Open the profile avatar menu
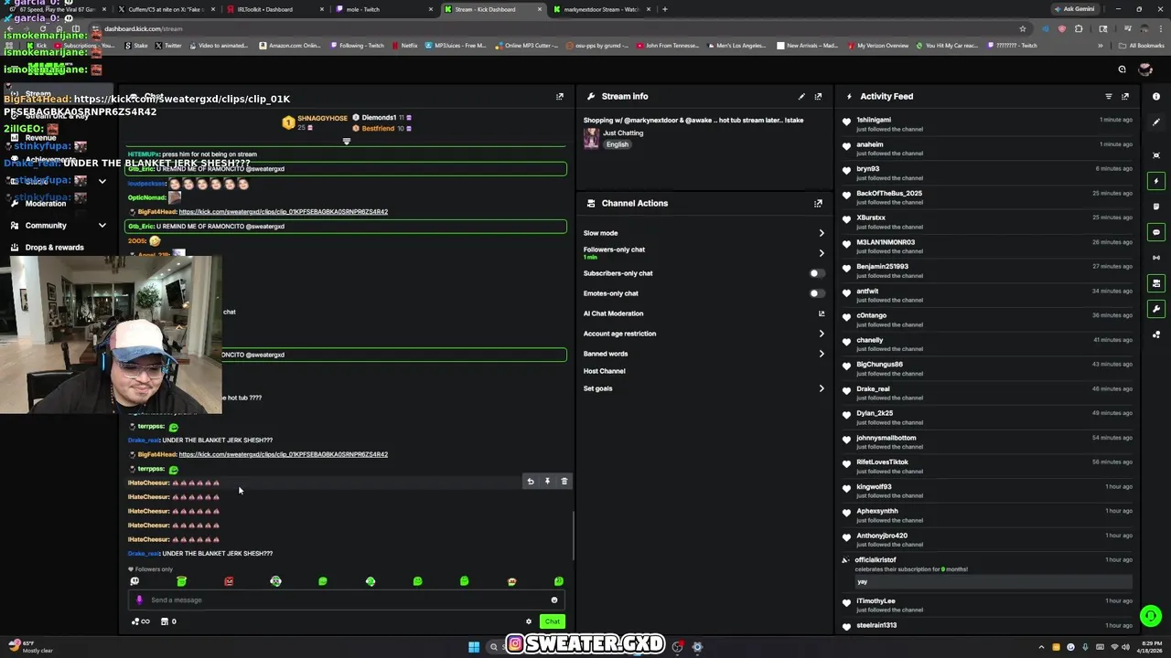Viewport: 1171px width, 658px height. point(1144,69)
